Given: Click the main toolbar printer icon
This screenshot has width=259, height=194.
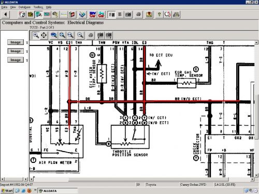Looking at the screenshot, I should [139, 14].
